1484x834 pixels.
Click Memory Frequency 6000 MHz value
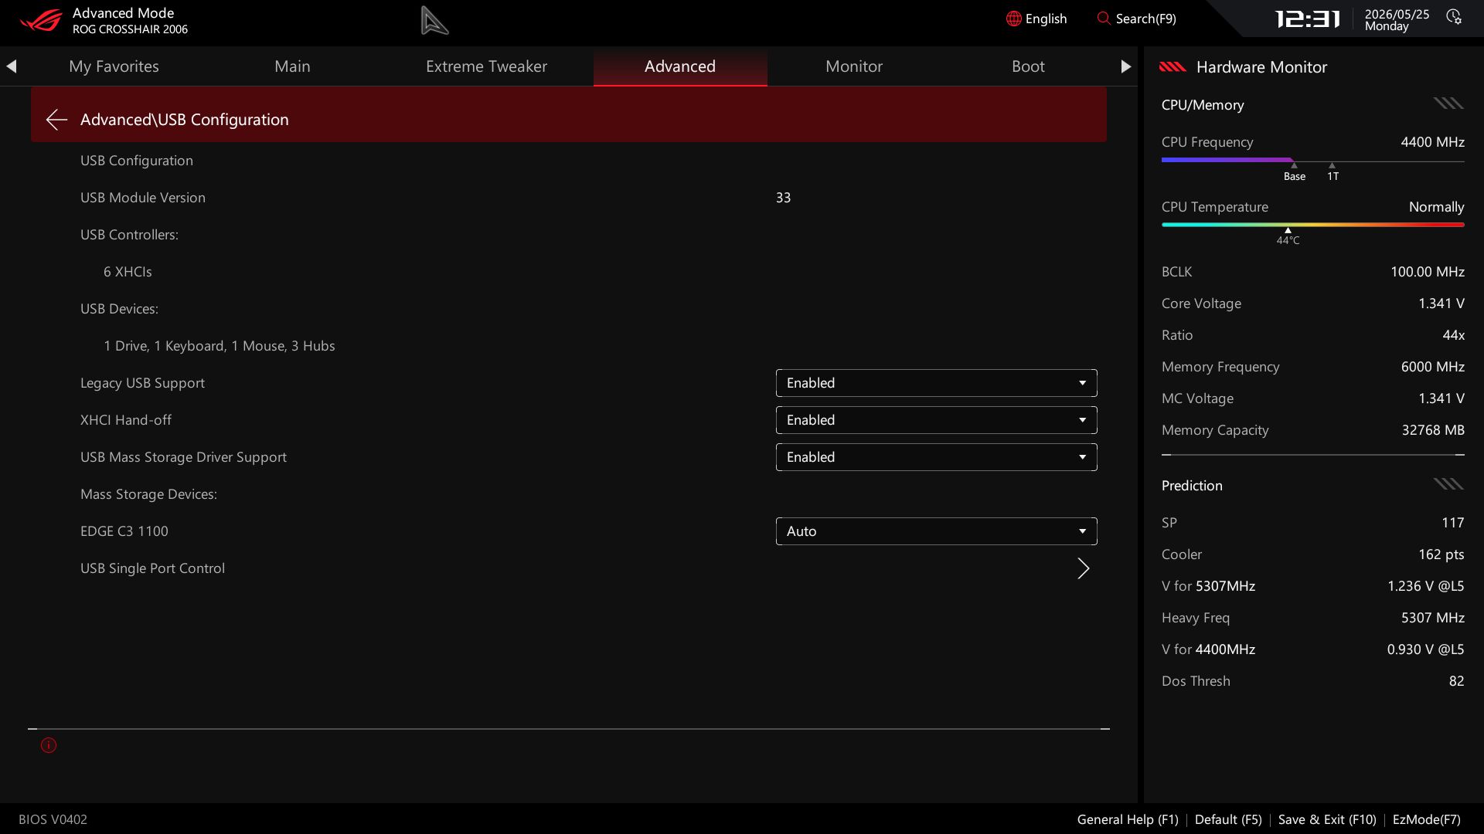1432,367
